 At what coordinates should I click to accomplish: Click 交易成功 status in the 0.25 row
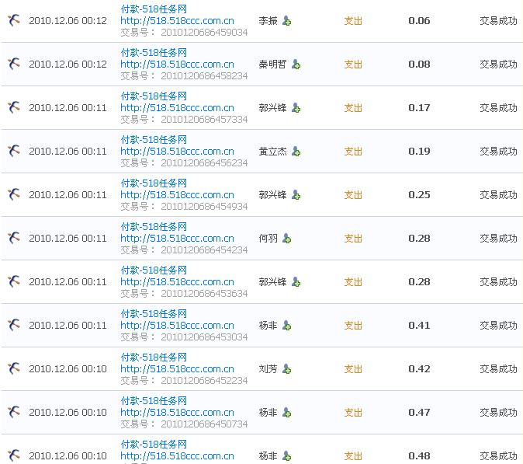pos(498,194)
